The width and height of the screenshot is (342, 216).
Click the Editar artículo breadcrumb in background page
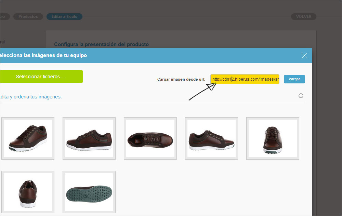click(x=64, y=16)
